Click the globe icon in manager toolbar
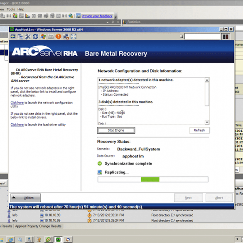Screen dimensions: 243x243 click(x=71, y=16)
